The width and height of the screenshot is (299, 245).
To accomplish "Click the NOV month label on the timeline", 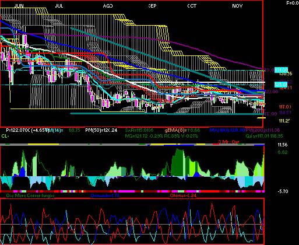I will click(x=237, y=6).
